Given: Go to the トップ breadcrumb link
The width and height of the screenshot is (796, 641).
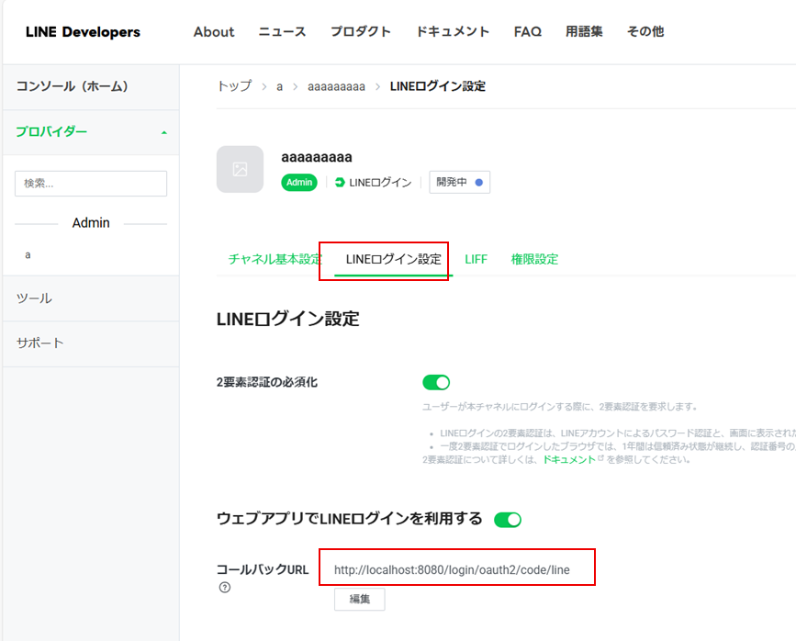Looking at the screenshot, I should click(234, 86).
